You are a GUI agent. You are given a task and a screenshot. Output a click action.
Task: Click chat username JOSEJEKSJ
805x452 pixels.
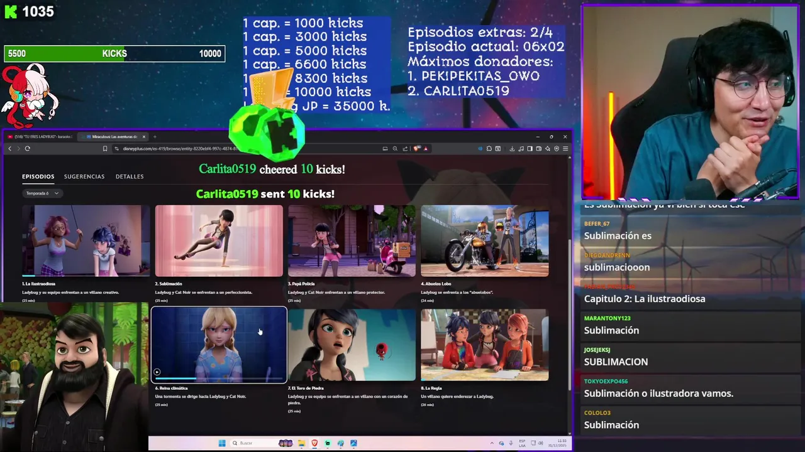click(x=597, y=350)
